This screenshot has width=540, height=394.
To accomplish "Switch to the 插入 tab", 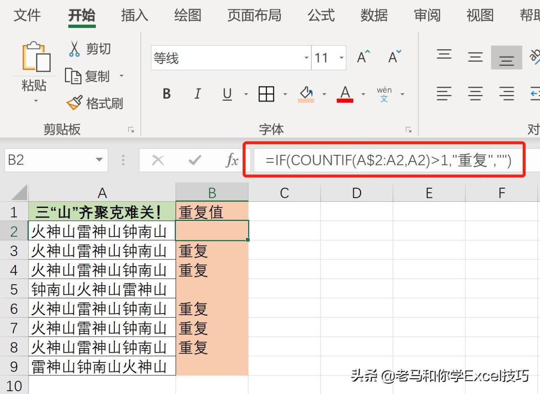I will [135, 16].
